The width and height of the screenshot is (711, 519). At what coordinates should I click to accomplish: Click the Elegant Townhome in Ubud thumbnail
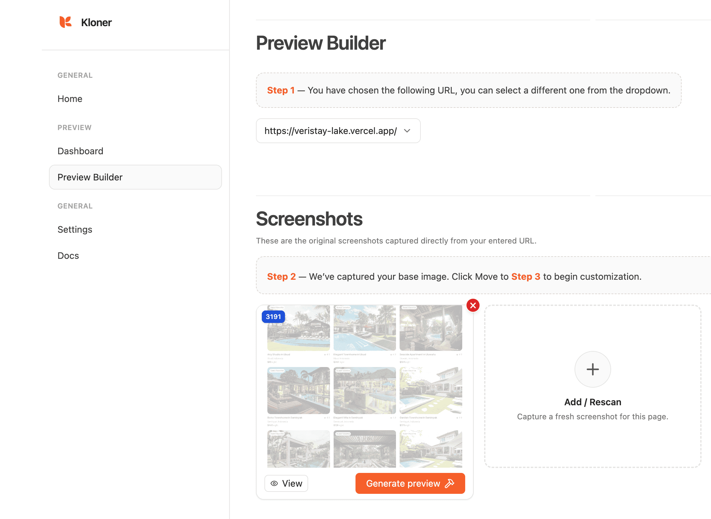click(x=365, y=328)
